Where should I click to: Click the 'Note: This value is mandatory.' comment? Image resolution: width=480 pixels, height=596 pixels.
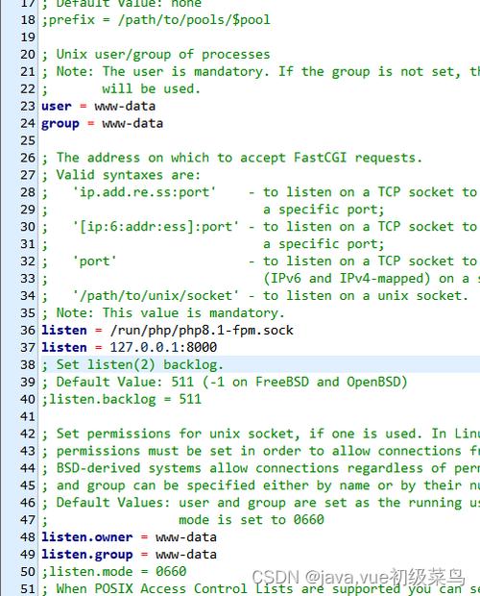click(x=163, y=313)
